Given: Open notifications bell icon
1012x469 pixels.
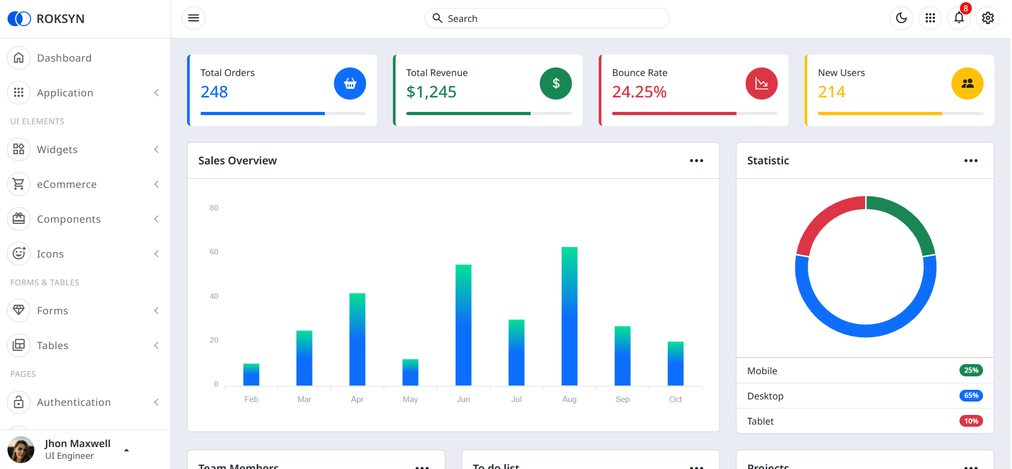Looking at the screenshot, I should [959, 18].
